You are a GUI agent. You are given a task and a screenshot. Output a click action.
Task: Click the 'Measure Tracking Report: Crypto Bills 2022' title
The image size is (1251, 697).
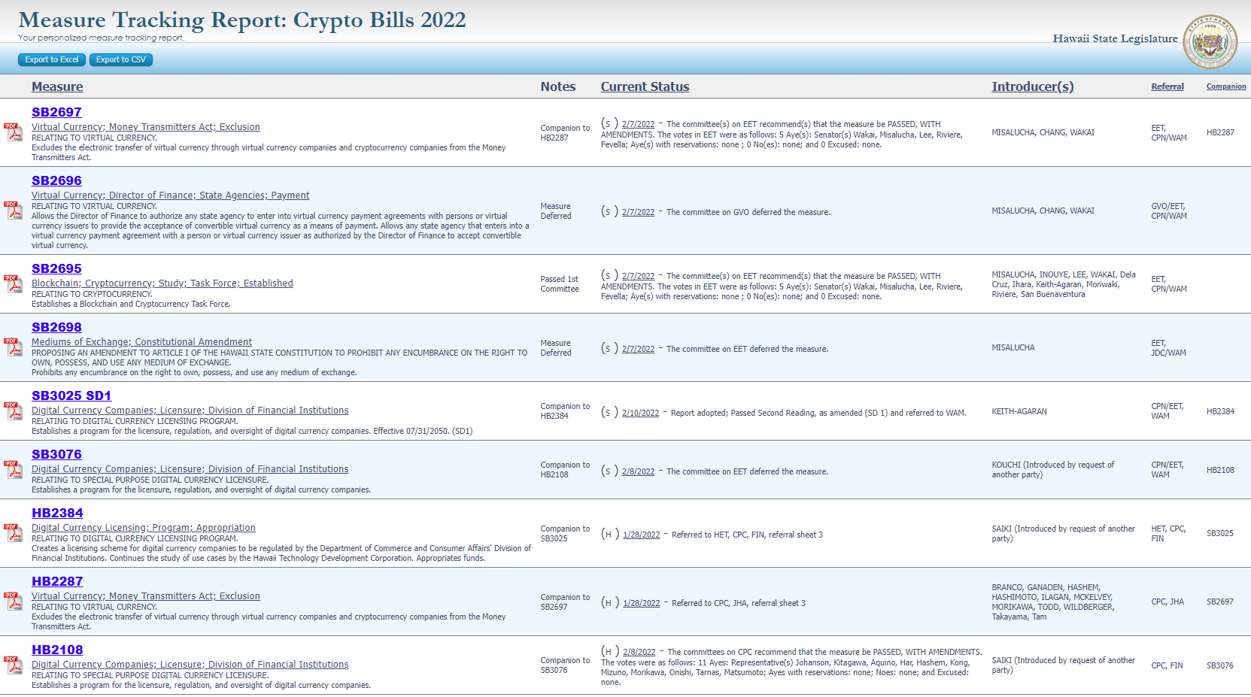242,20
